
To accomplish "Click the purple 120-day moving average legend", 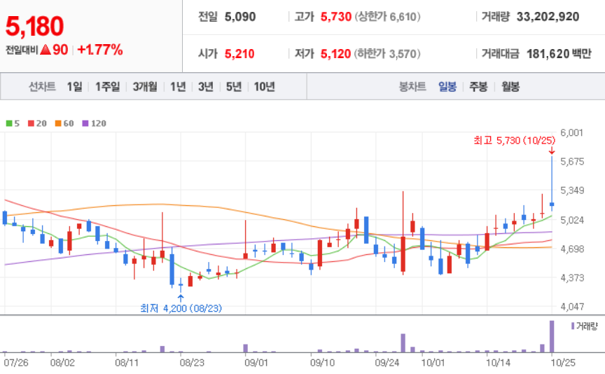I will pos(94,123).
